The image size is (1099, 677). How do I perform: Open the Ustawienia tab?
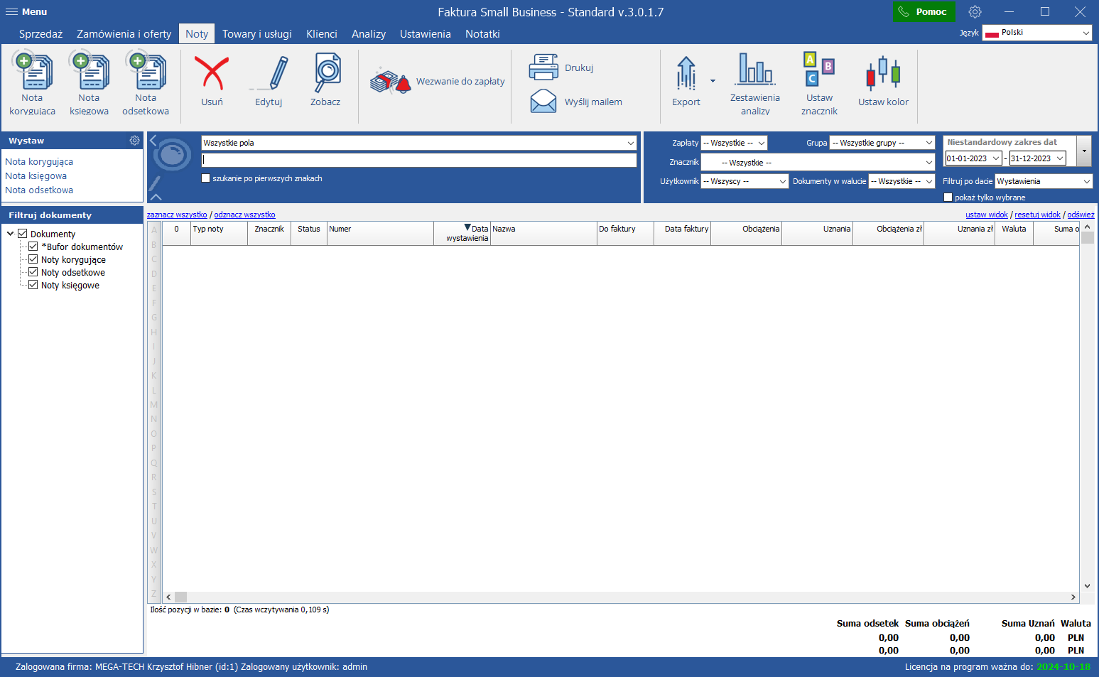pyautogui.click(x=426, y=34)
